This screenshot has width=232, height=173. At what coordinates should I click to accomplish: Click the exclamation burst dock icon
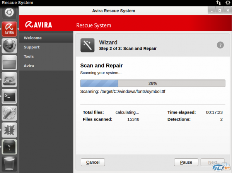[9, 130]
